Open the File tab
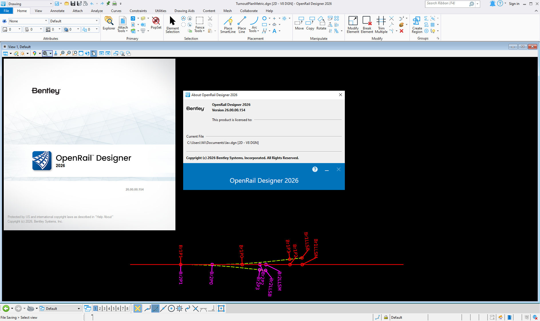This screenshot has height=321, width=540. click(x=6, y=11)
